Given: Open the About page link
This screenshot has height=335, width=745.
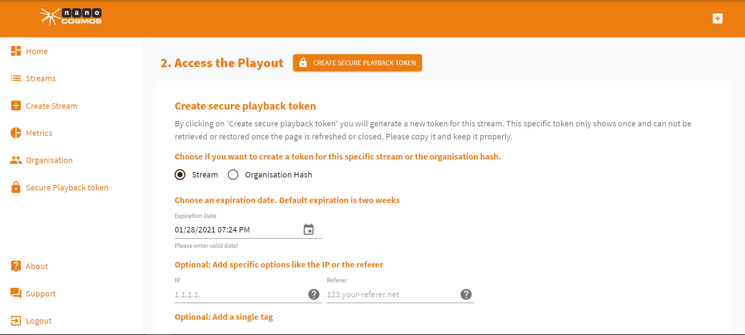Looking at the screenshot, I should point(37,266).
